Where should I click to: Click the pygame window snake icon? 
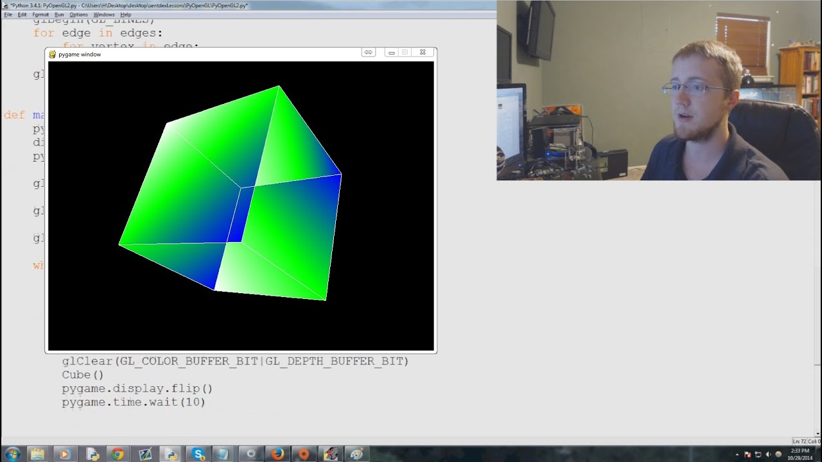(x=53, y=55)
